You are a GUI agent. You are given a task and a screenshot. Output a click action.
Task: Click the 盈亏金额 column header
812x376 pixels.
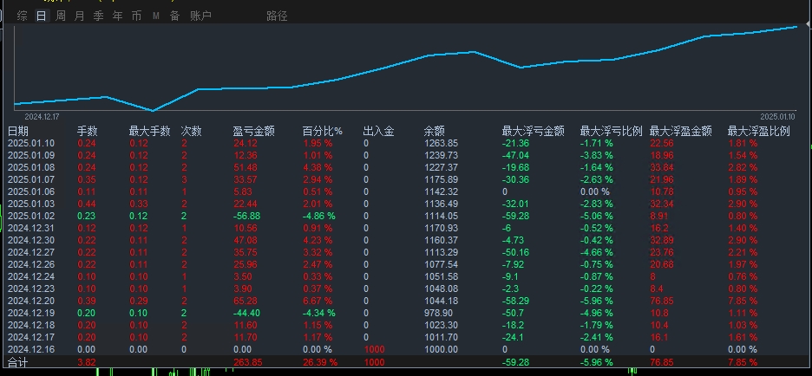[253, 132]
